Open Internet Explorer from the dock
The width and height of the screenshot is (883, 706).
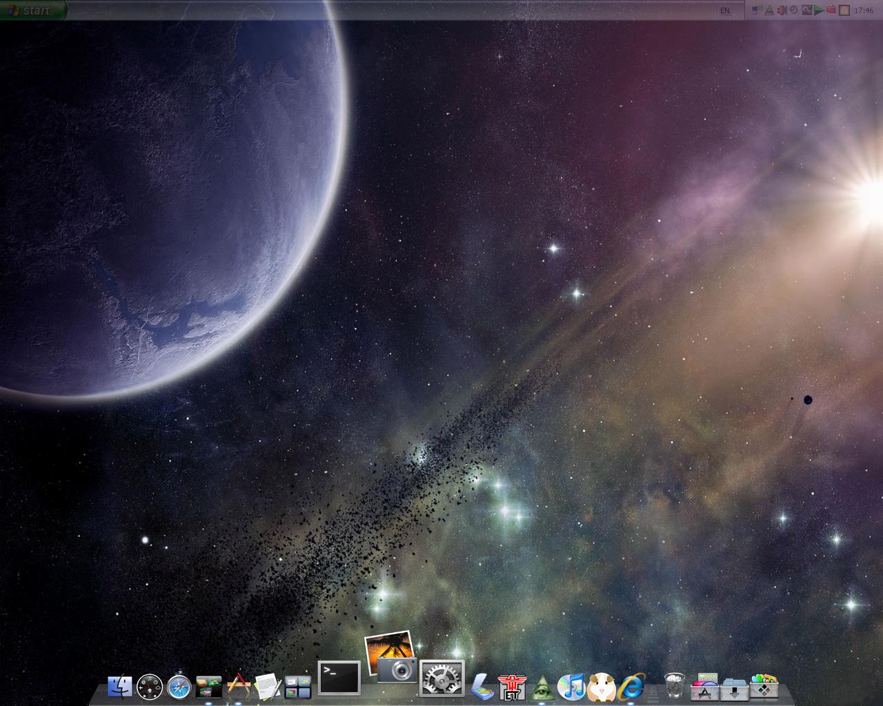tap(631, 686)
